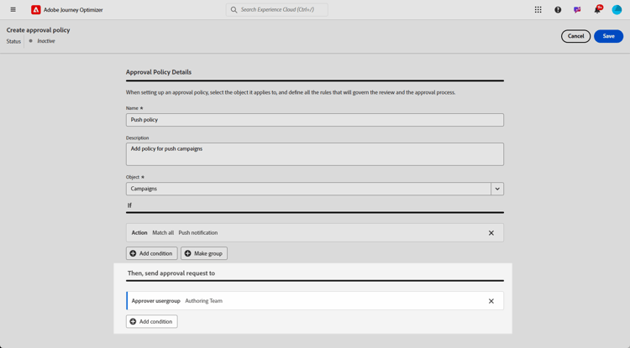
Task: Remove the Push notification action condition
Action: tap(491, 233)
